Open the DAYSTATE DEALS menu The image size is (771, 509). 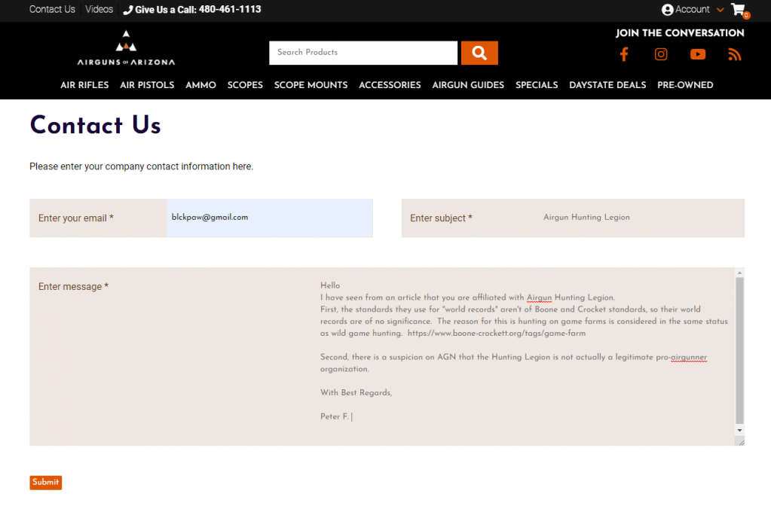click(x=607, y=85)
